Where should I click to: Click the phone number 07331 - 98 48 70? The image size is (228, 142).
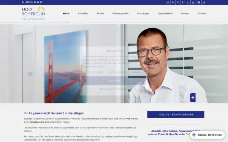click(34, 2)
